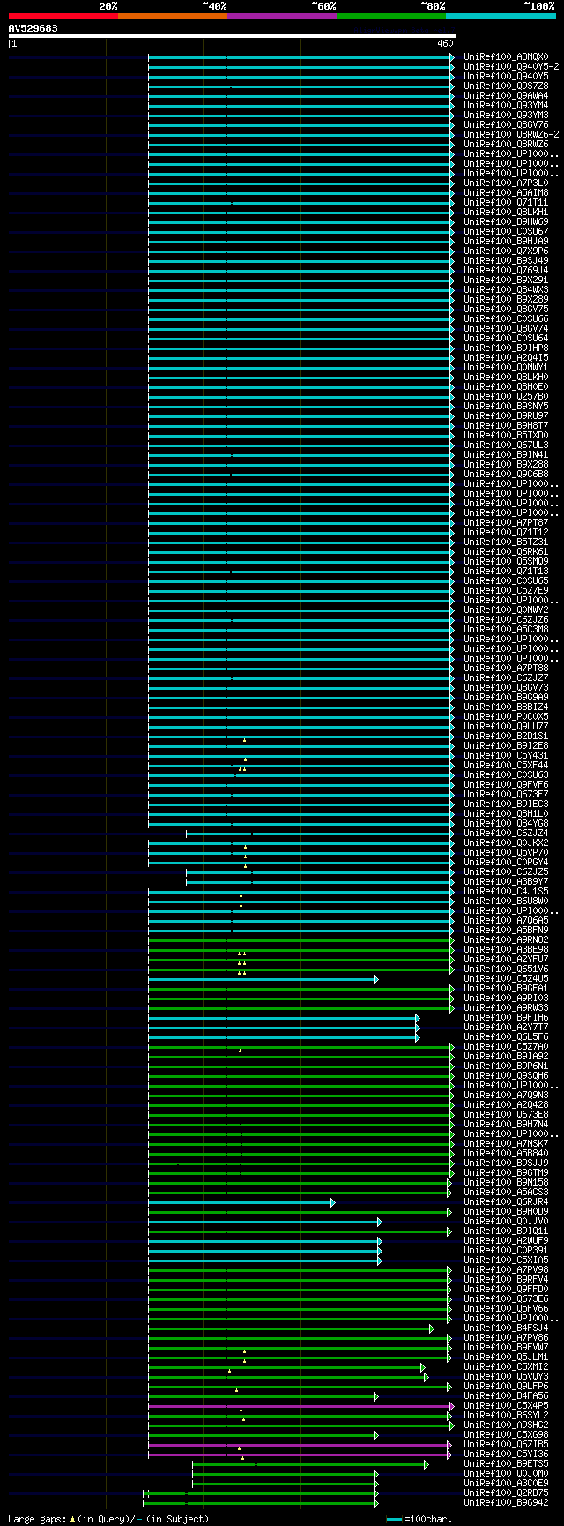The height and width of the screenshot is (1526, 564).
Task: Select the UniRef100_A7NSK7 label
Action: [505, 1144]
